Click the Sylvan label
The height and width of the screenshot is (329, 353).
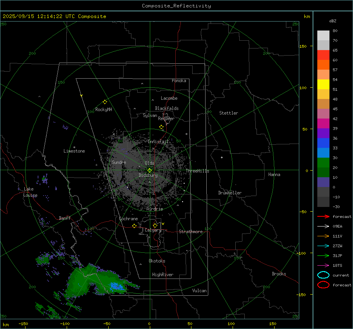tap(150, 115)
